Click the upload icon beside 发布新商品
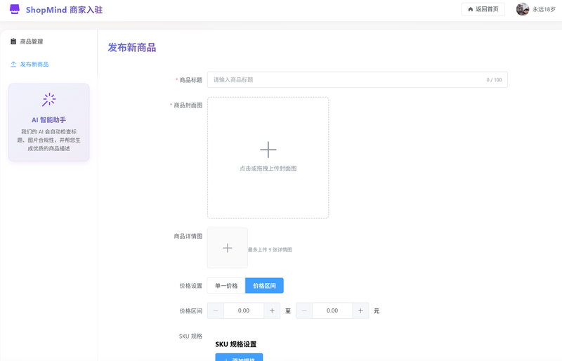 [13, 64]
